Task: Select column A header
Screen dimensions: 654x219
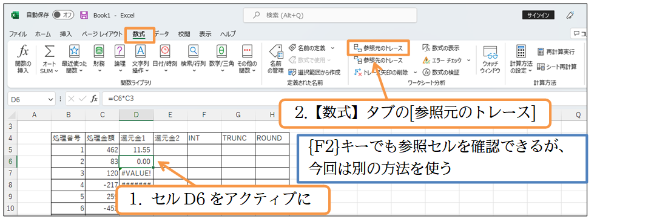Action: (34, 115)
